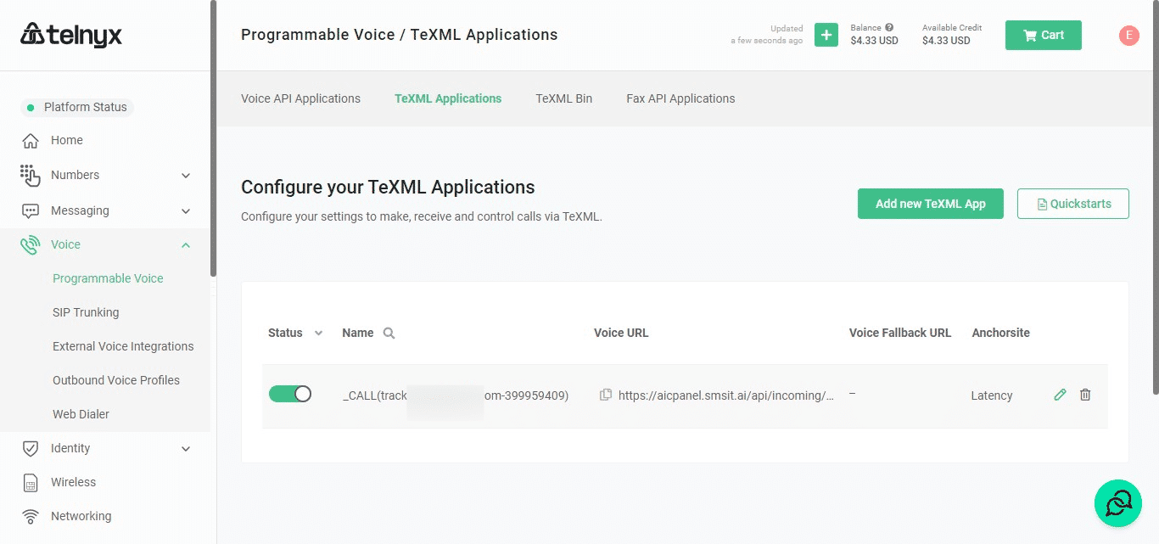Delete the TeXML app using the trash icon

tap(1085, 395)
